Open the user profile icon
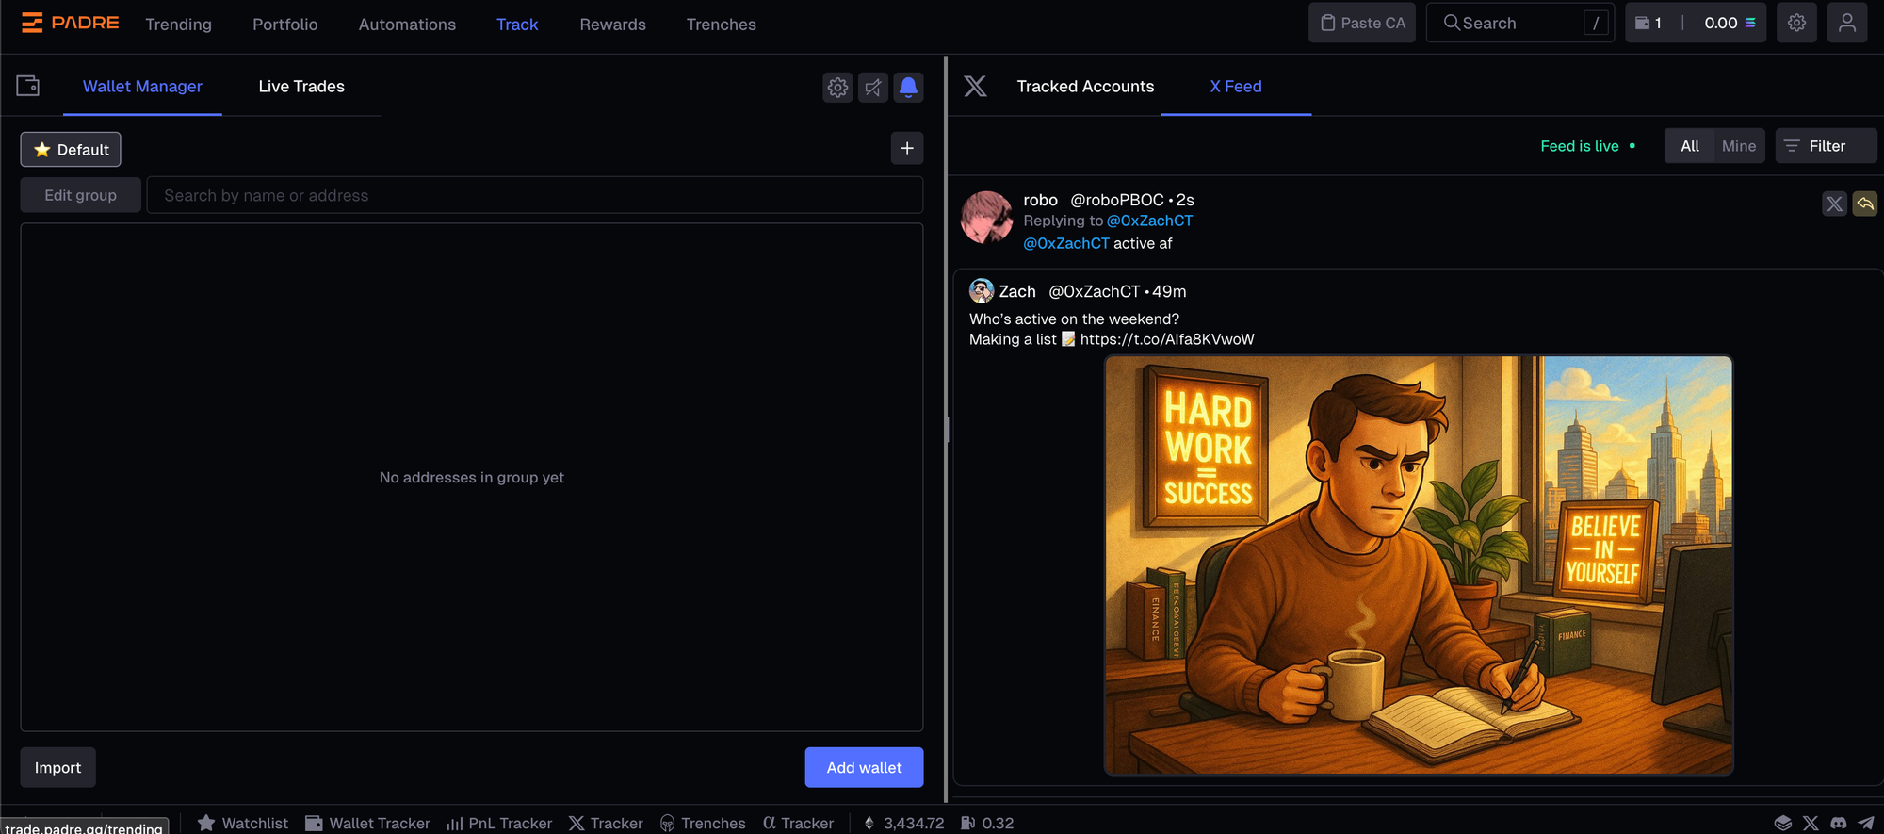Screen dimensions: 1884x834 click(1847, 23)
